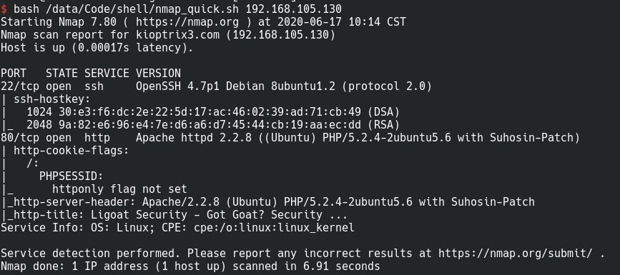
Task: Click the SERVICE column header
Action: click(x=107, y=73)
